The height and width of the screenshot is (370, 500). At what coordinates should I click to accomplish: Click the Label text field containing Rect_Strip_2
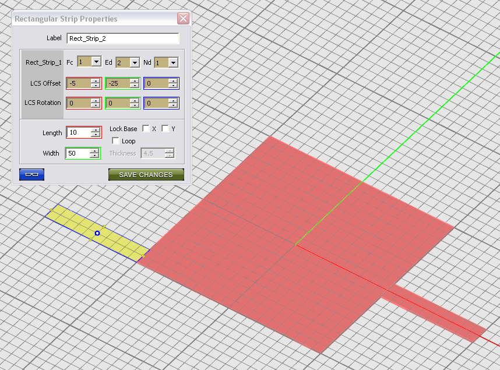pyautogui.click(x=122, y=38)
